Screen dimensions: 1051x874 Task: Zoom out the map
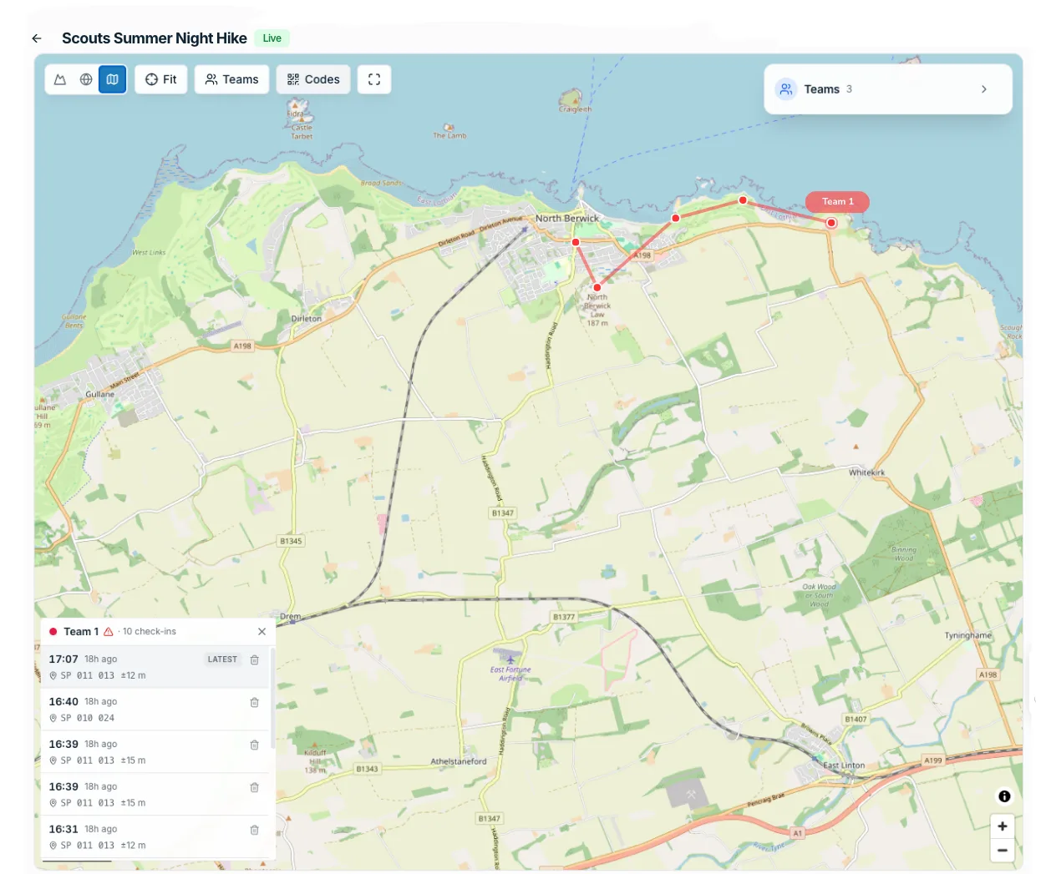pos(1003,850)
